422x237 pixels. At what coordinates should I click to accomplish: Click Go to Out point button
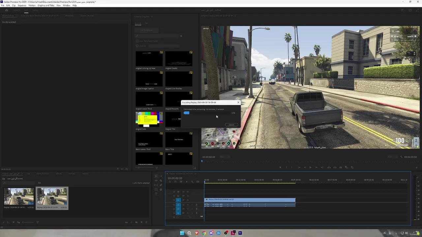pos(322,167)
